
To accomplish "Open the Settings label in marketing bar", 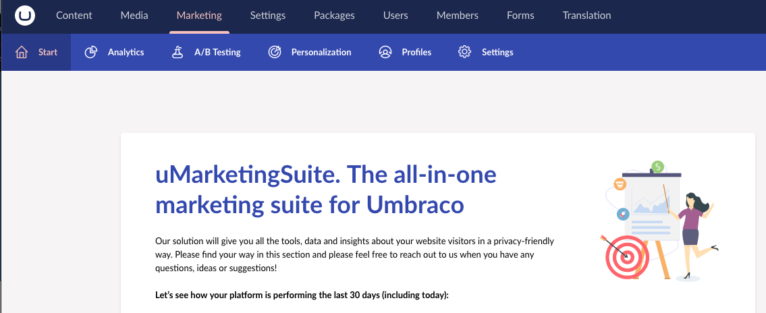I will click(497, 52).
